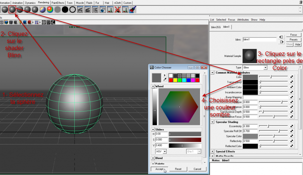The height and width of the screenshot is (175, 303).
Task: Click the paintbrush icon on the Rendering shelf
Action: pyautogui.click(x=132, y=10)
